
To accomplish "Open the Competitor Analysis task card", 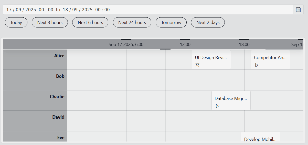I will click(x=270, y=60).
